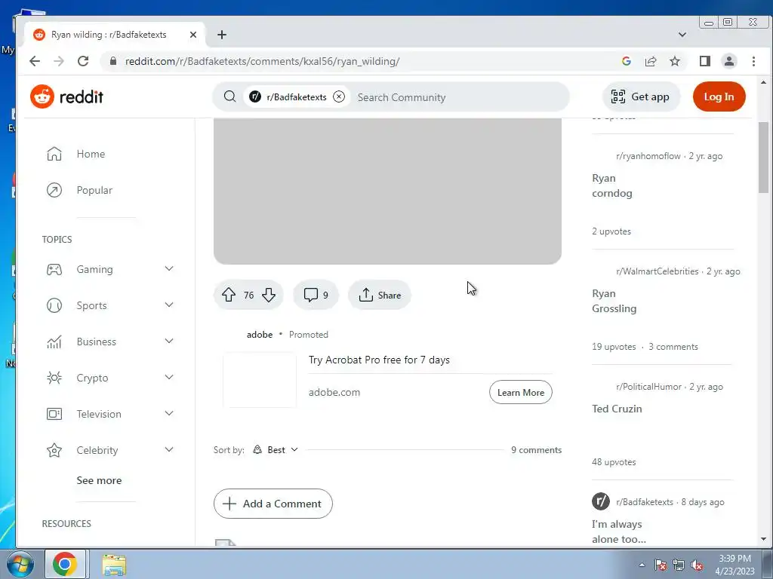The width and height of the screenshot is (773, 579).
Task: Downvote the post with the down arrow
Action: [269, 295]
